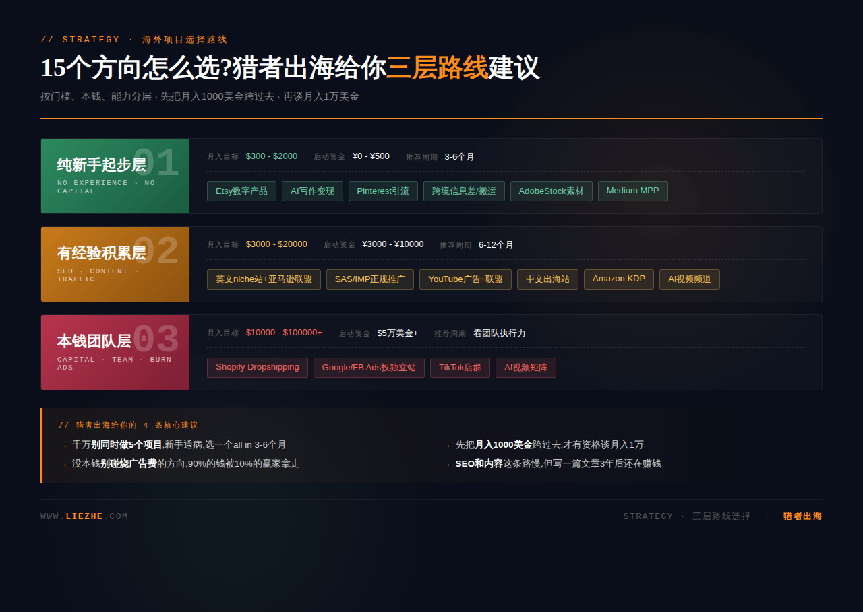Click the NO EXPERIENCE · NO CAPITAL subtitle

tap(107, 187)
